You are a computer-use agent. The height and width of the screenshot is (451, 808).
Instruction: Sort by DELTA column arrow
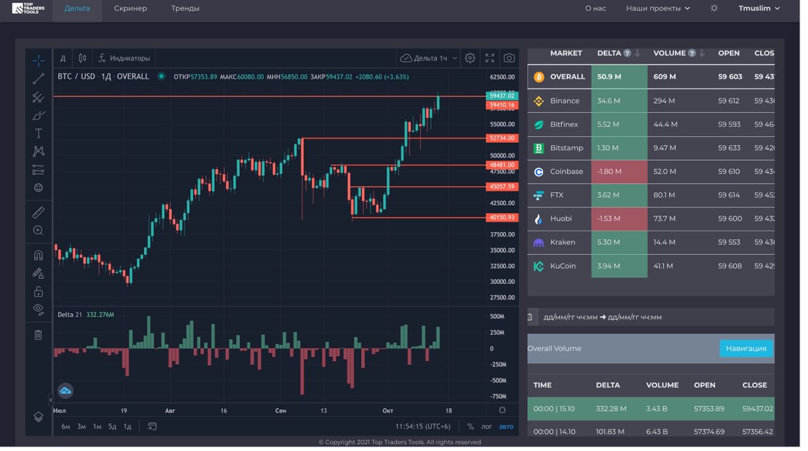click(x=637, y=54)
